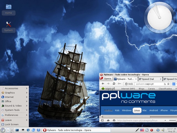The height and width of the screenshot is (133, 177).
Task: Launch the terminal from the panel
Action: (23, 130)
